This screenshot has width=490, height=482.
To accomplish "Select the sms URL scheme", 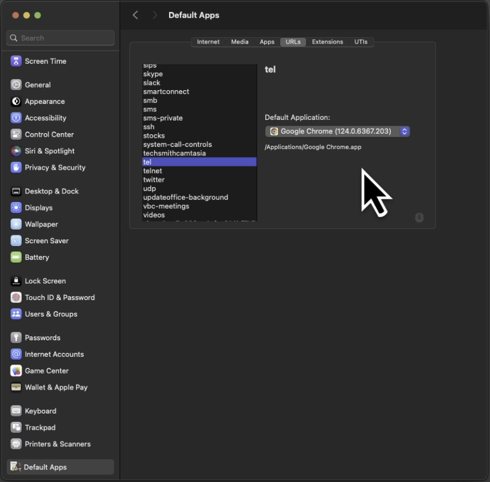I will [x=199, y=109].
